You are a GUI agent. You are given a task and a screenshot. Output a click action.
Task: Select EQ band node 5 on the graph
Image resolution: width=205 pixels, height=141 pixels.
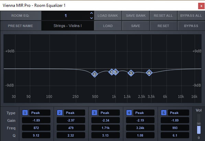(x=115, y=72)
